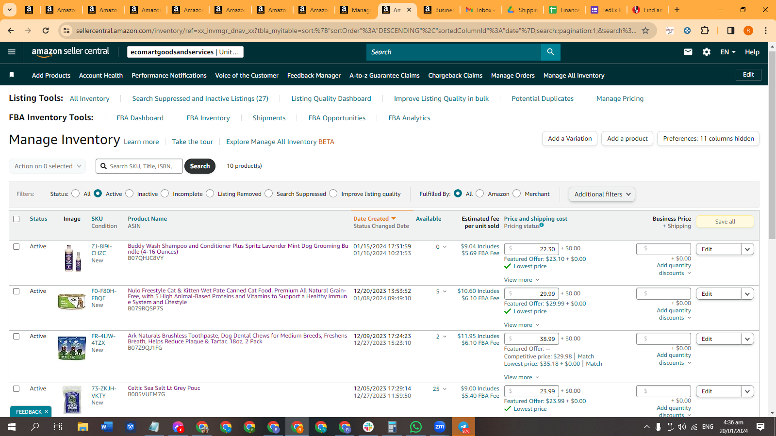Open Edit dropdown arrow for Ark Naturals row
This screenshot has width=776, height=436.
coord(748,339)
